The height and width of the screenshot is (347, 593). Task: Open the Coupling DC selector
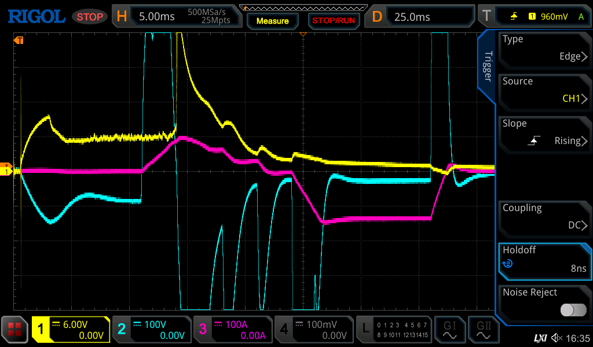point(543,217)
